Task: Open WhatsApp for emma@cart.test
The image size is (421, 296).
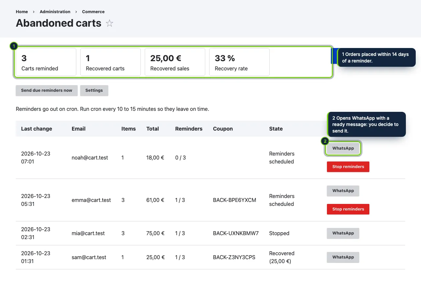Action: (x=343, y=191)
